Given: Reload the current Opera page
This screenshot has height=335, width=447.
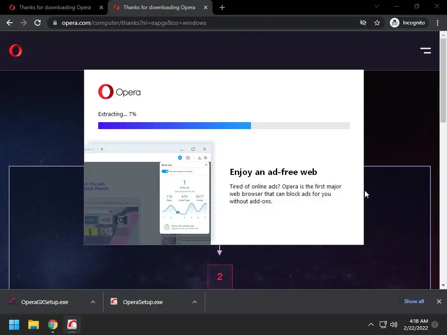Looking at the screenshot, I should click(x=38, y=23).
